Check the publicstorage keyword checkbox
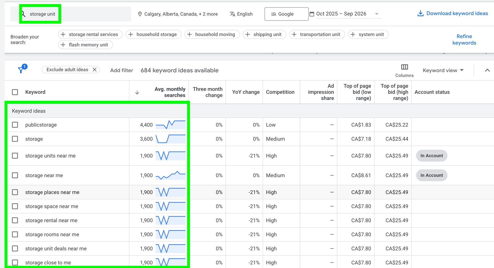 [x=15, y=125]
